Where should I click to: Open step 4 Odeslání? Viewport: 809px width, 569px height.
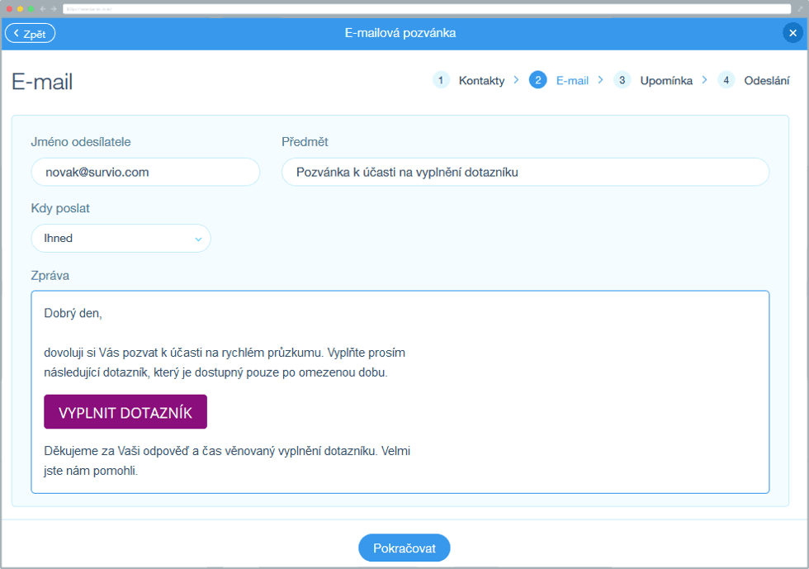point(766,80)
